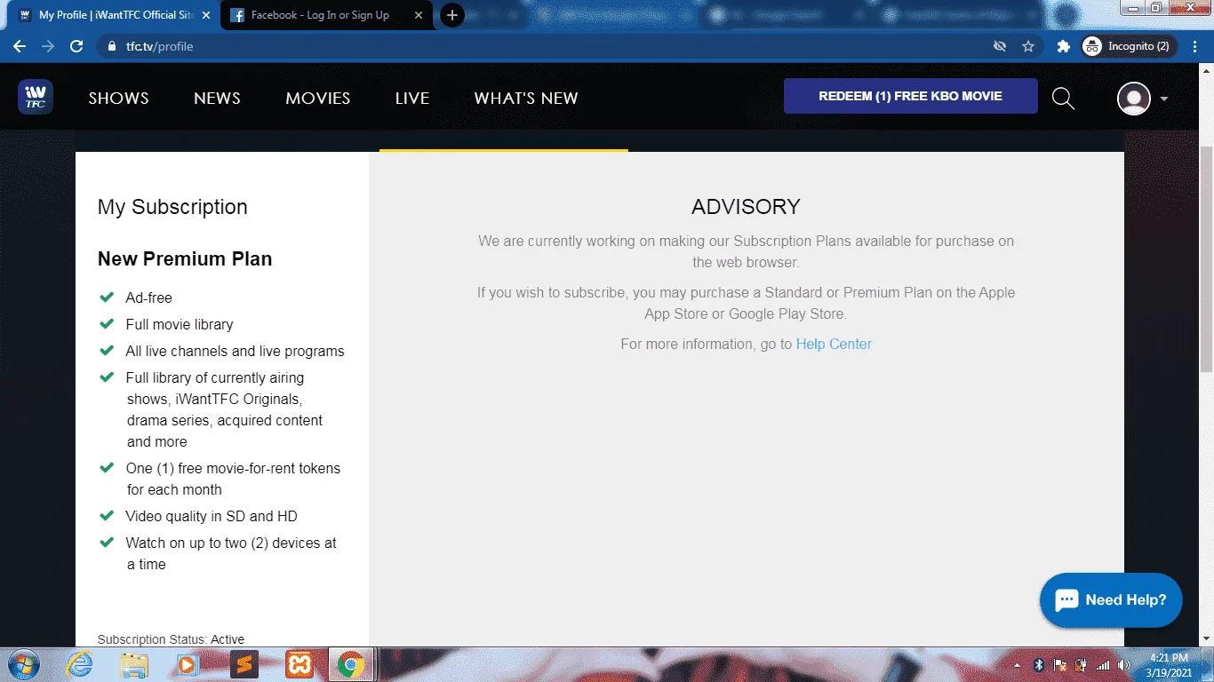
Task: Click the user profile avatar icon
Action: point(1134,99)
